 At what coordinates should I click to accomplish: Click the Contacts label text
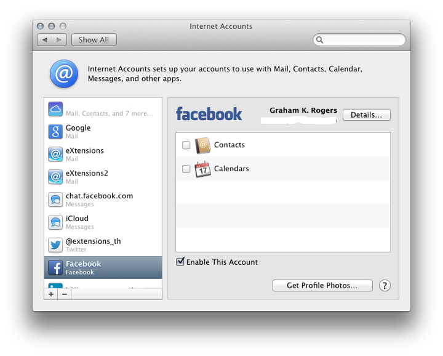point(229,145)
